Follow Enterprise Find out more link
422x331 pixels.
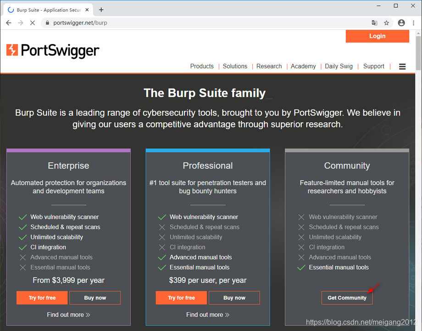point(68,314)
